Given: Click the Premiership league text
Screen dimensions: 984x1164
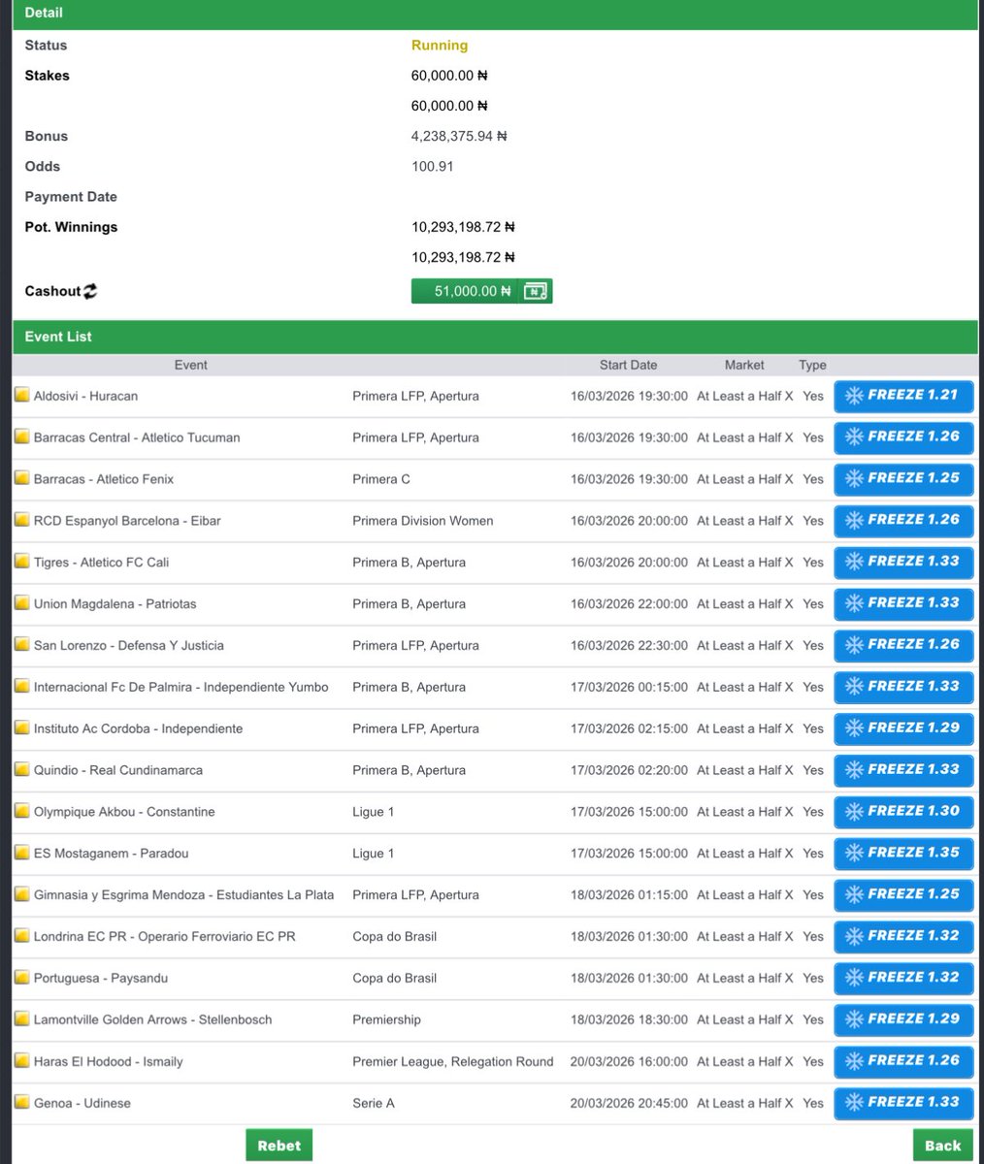Looking at the screenshot, I should (387, 1019).
